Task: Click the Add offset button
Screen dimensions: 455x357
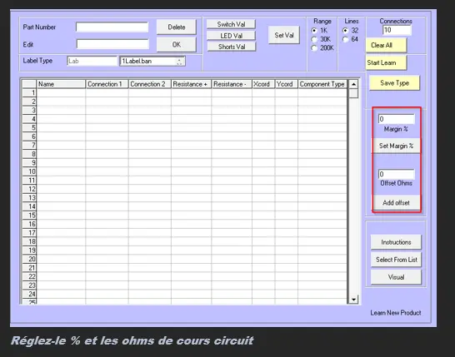Action: click(x=396, y=203)
